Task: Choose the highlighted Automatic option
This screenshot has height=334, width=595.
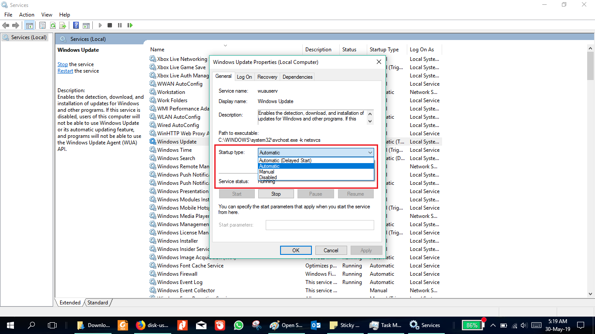Action: click(316, 166)
